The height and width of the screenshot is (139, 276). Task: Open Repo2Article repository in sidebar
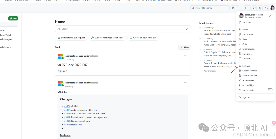click(6, 35)
